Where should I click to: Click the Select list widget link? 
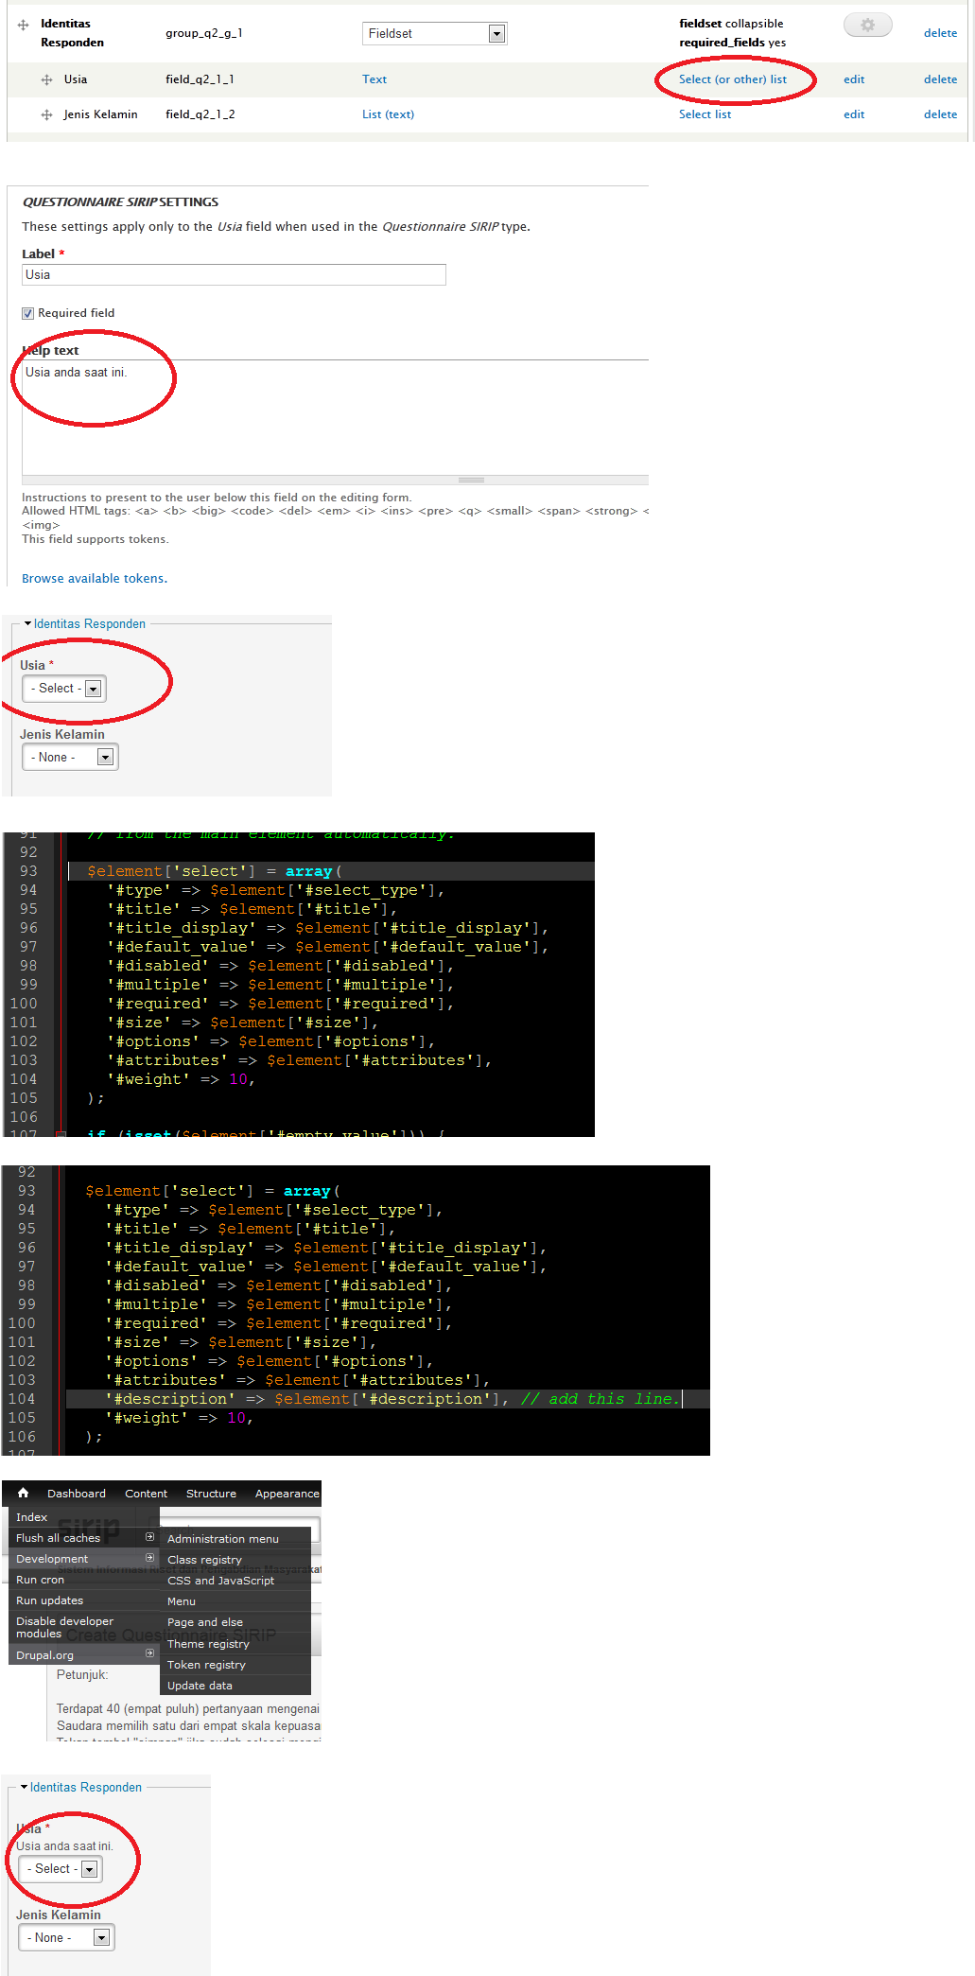click(x=705, y=114)
